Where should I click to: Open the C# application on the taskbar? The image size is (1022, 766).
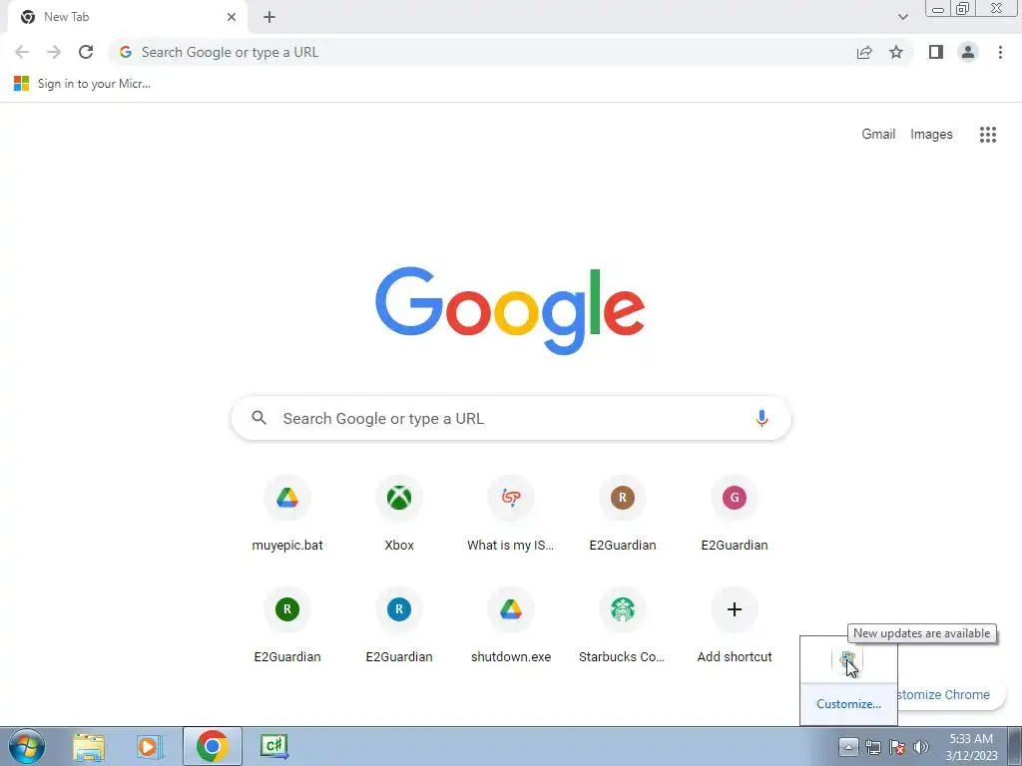coord(273,746)
